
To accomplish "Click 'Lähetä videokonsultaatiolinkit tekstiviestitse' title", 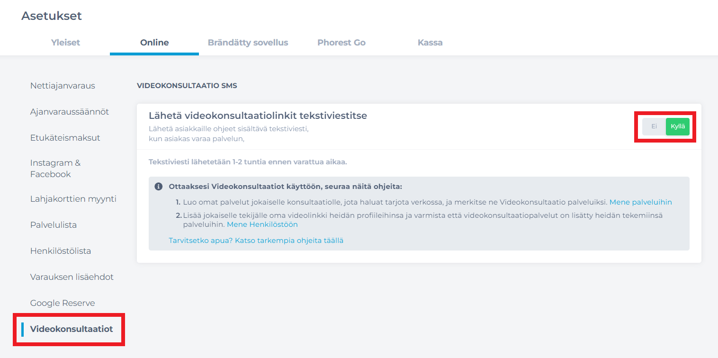I will click(258, 116).
